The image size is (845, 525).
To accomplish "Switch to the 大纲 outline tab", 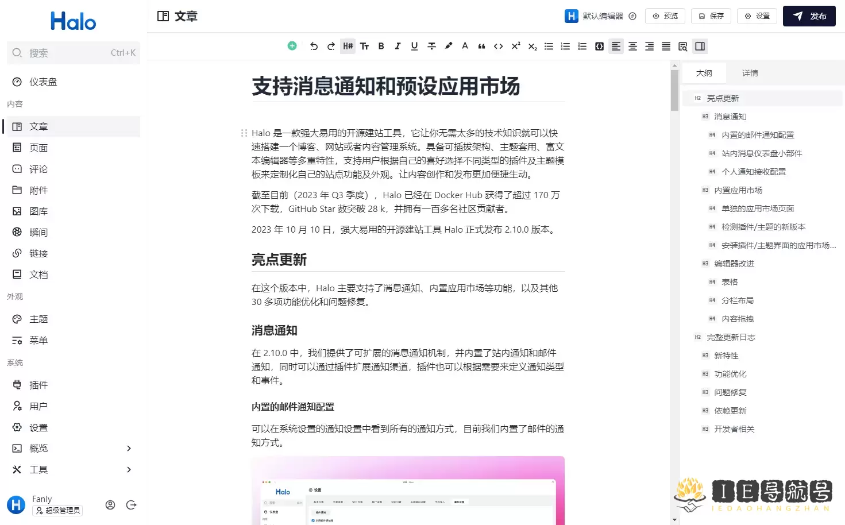I will 704,73.
